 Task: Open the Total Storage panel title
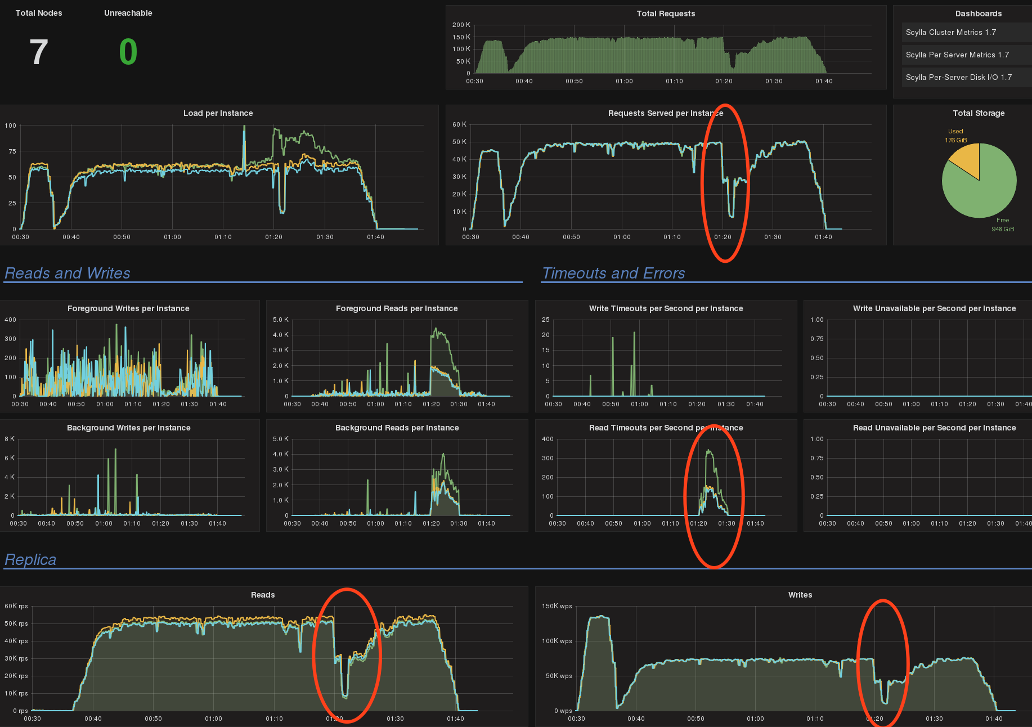coord(979,113)
